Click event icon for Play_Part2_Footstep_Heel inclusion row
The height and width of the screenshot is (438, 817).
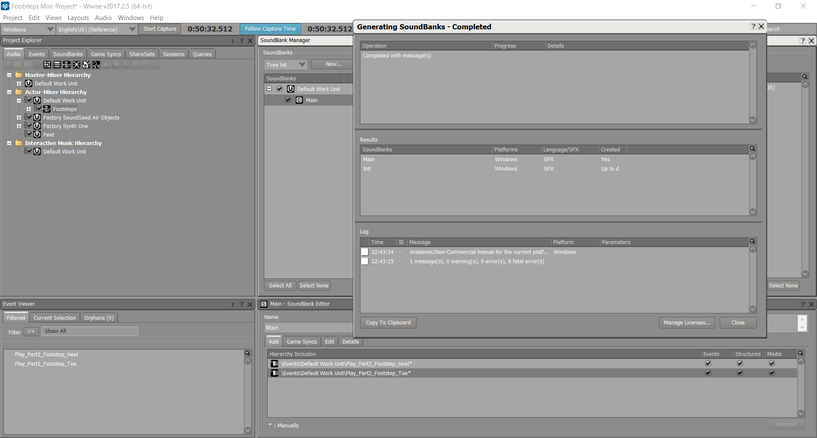[x=274, y=364]
